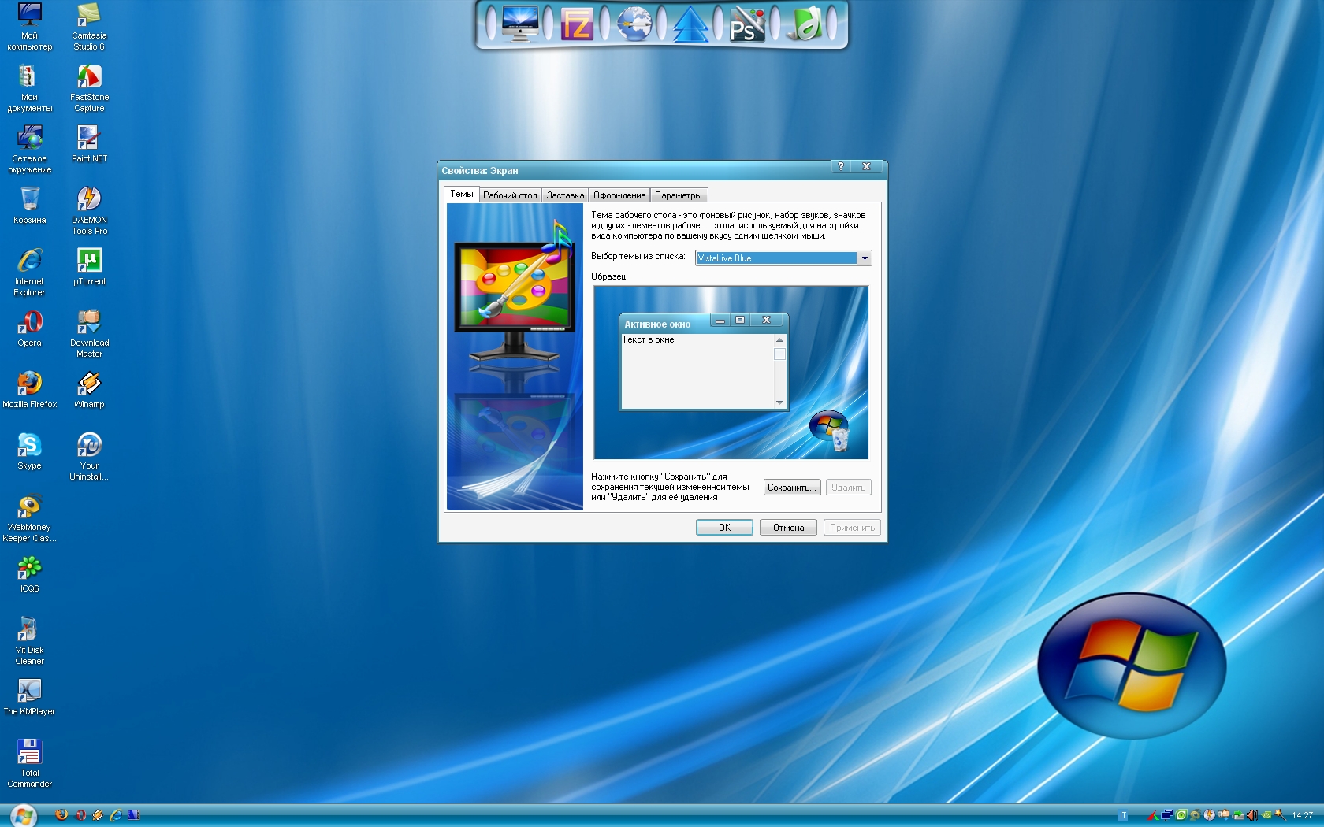Click the uTorrent desktop icon
This screenshot has height=827, width=1324.
pos(89,261)
